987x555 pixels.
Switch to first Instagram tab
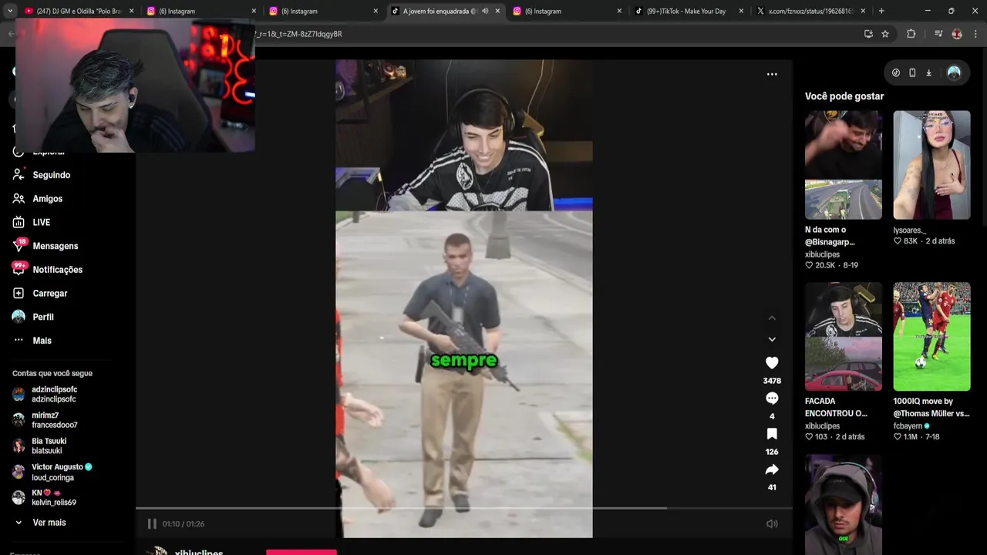tap(200, 11)
